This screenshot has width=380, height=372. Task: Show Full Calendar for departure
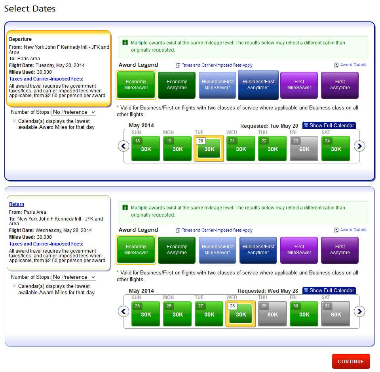click(329, 125)
